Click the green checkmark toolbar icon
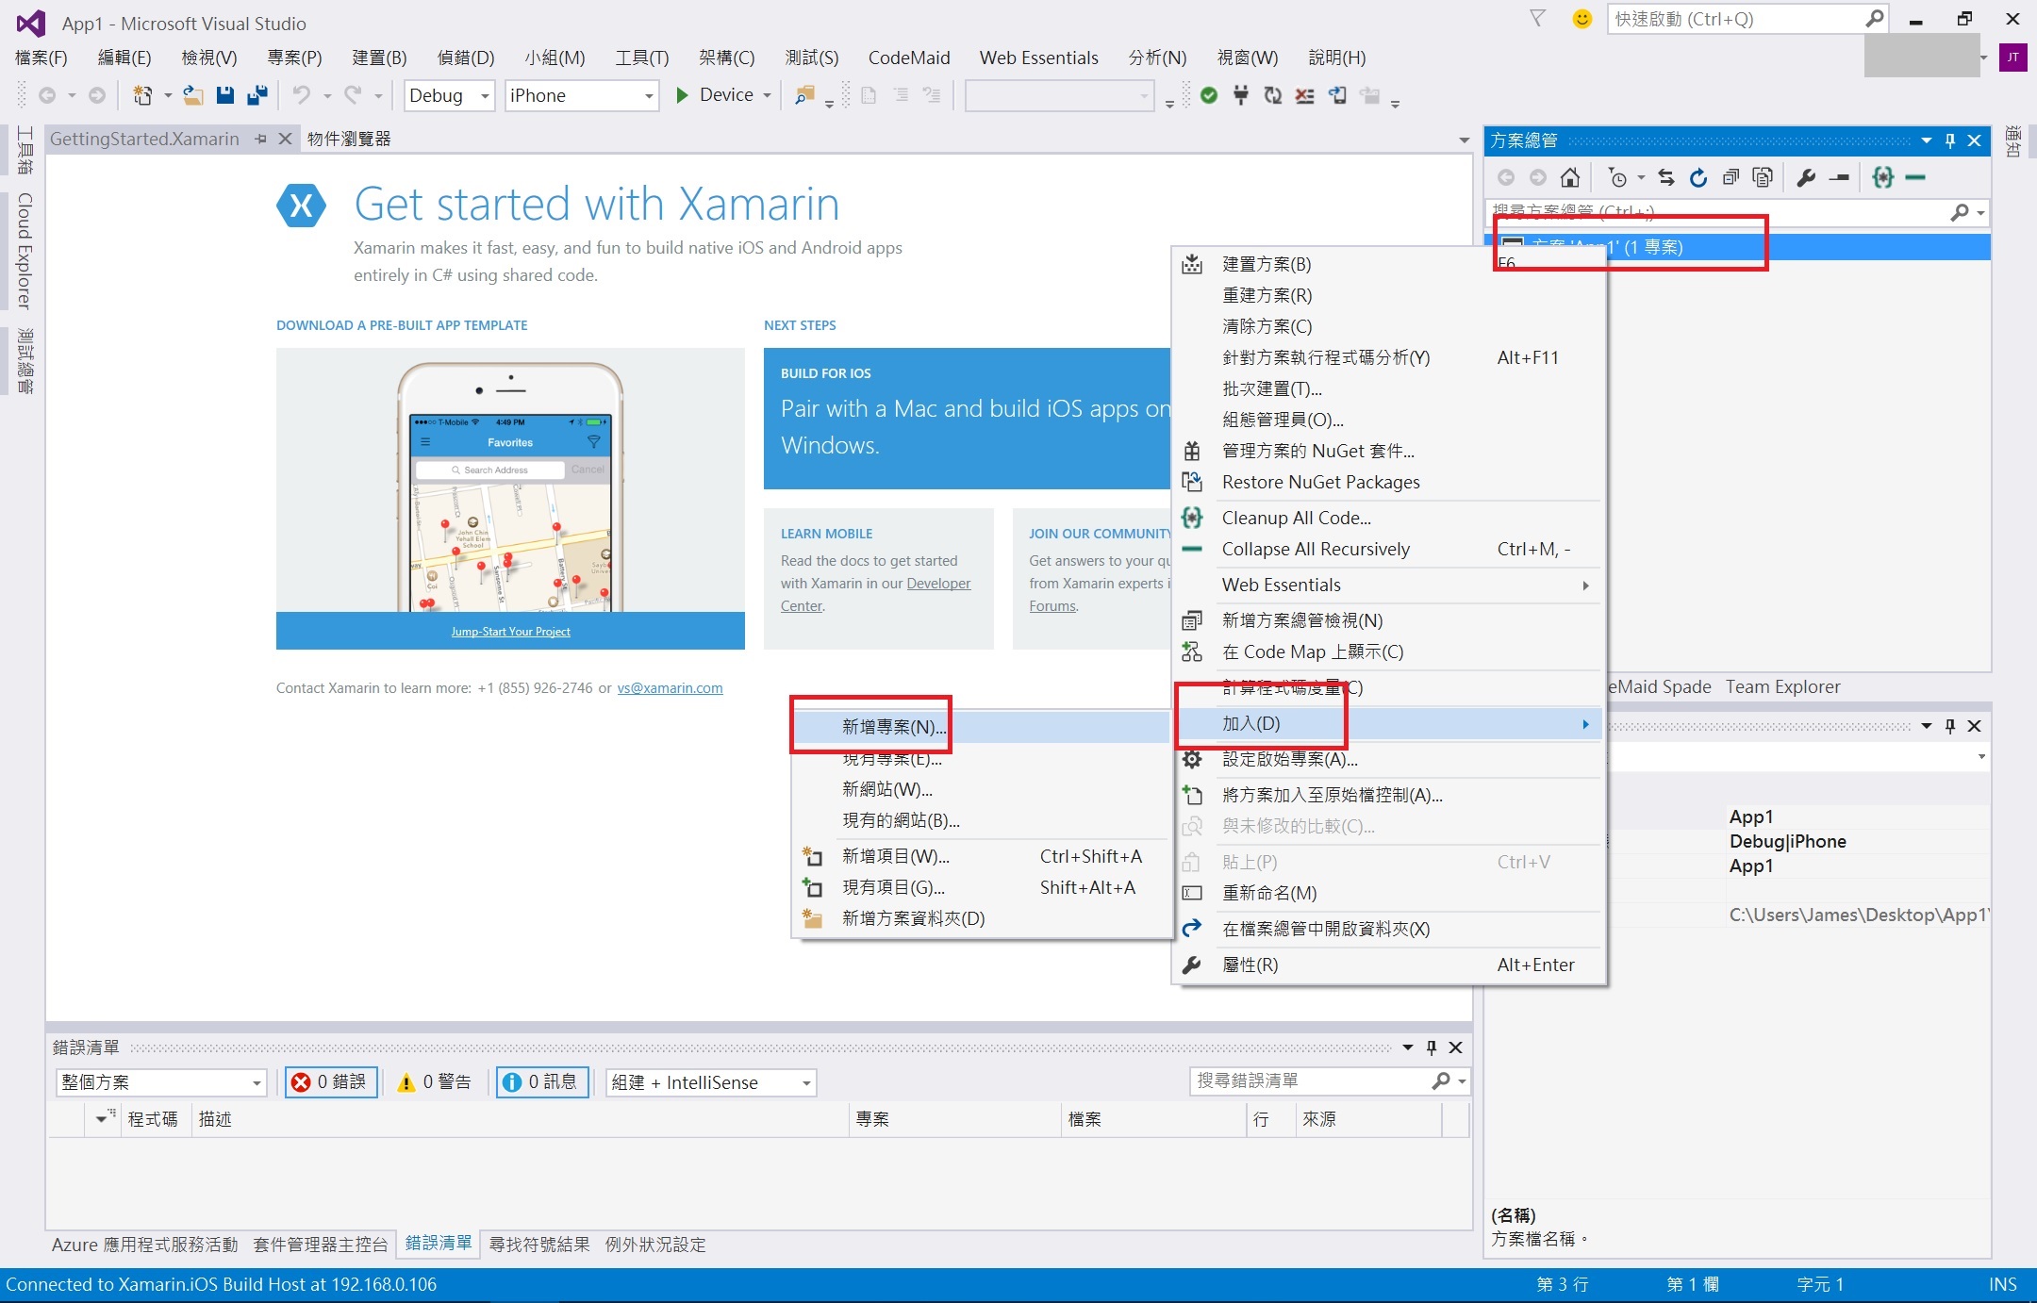This screenshot has height=1303, width=2037. click(1209, 95)
